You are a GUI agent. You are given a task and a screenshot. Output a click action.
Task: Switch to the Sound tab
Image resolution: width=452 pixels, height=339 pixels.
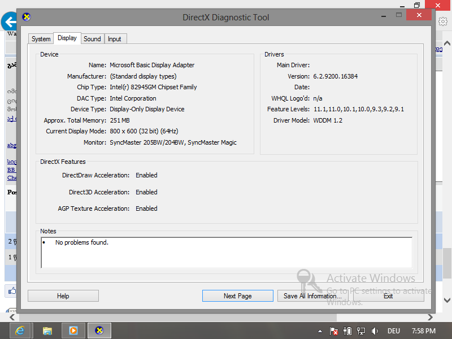(x=92, y=39)
